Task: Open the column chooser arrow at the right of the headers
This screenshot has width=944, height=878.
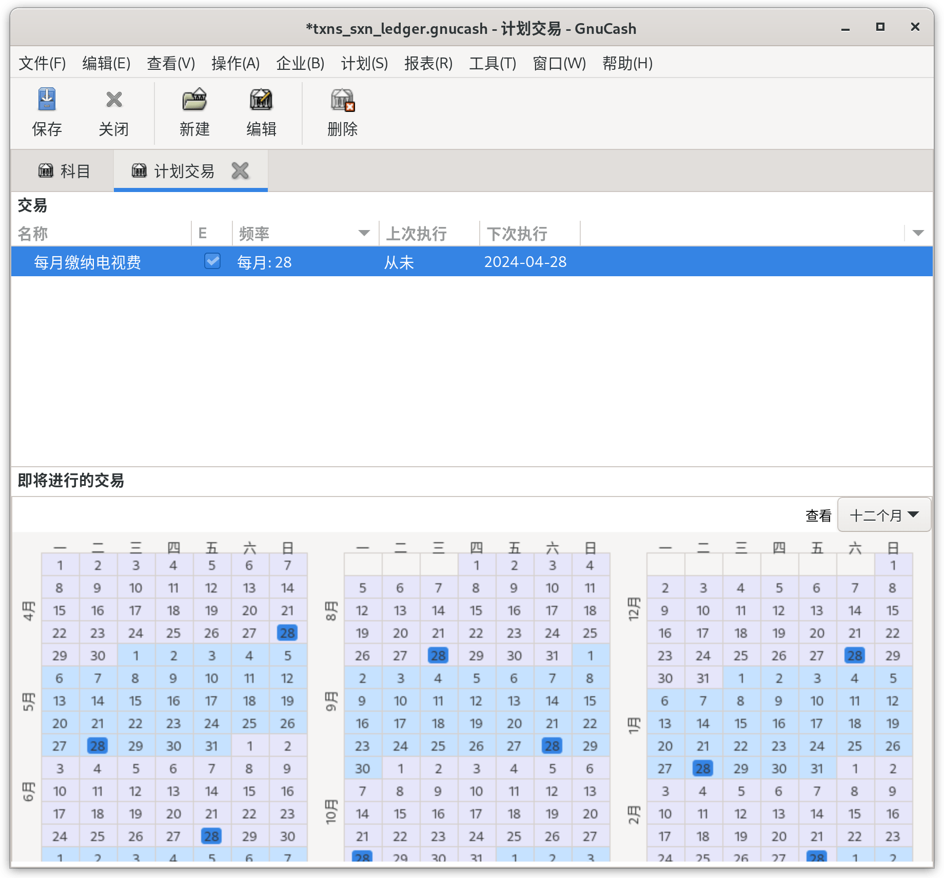Action: point(918,233)
